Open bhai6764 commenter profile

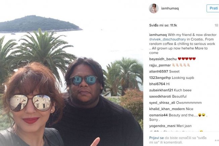[x=157, y=84]
